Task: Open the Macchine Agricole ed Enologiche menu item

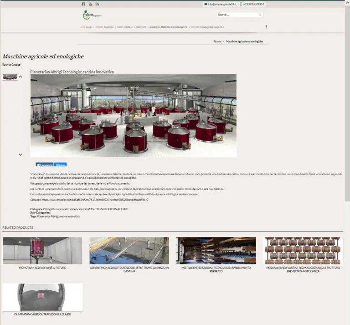Action: (x=168, y=27)
